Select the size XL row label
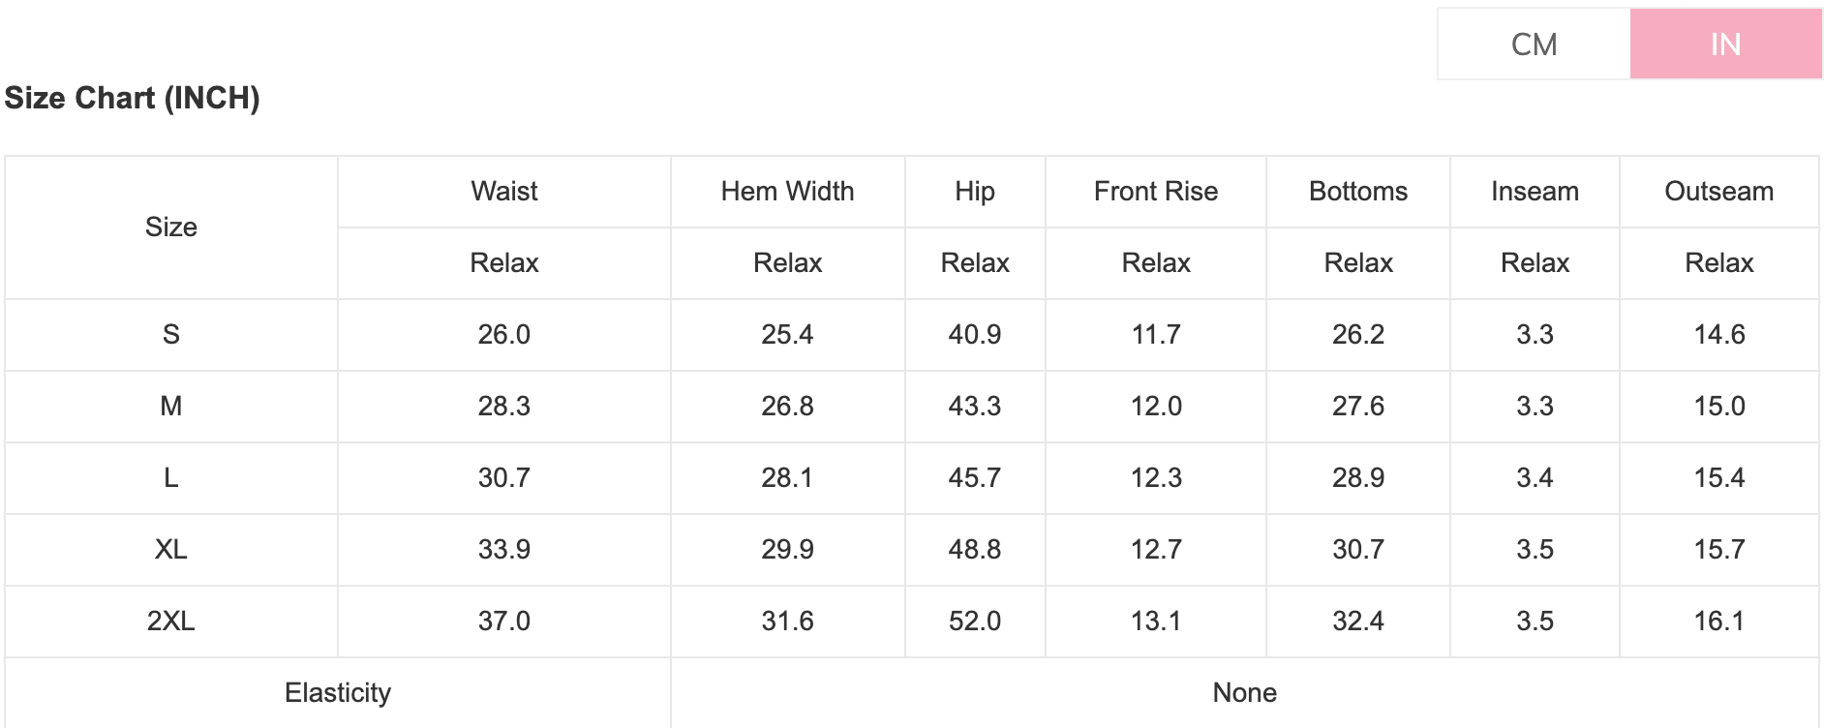The height and width of the screenshot is (728, 1824). [x=171, y=550]
